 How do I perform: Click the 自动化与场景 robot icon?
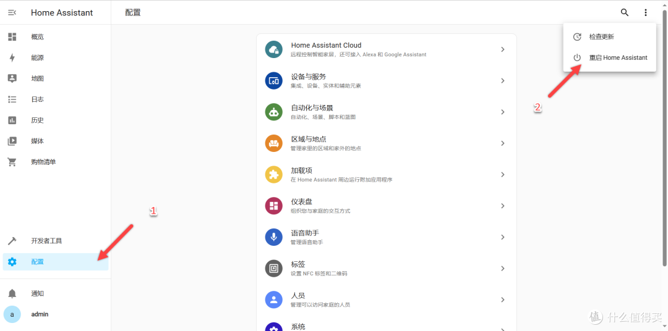tap(274, 112)
